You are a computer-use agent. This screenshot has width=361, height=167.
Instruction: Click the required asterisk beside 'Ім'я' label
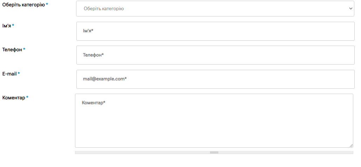point(13,26)
